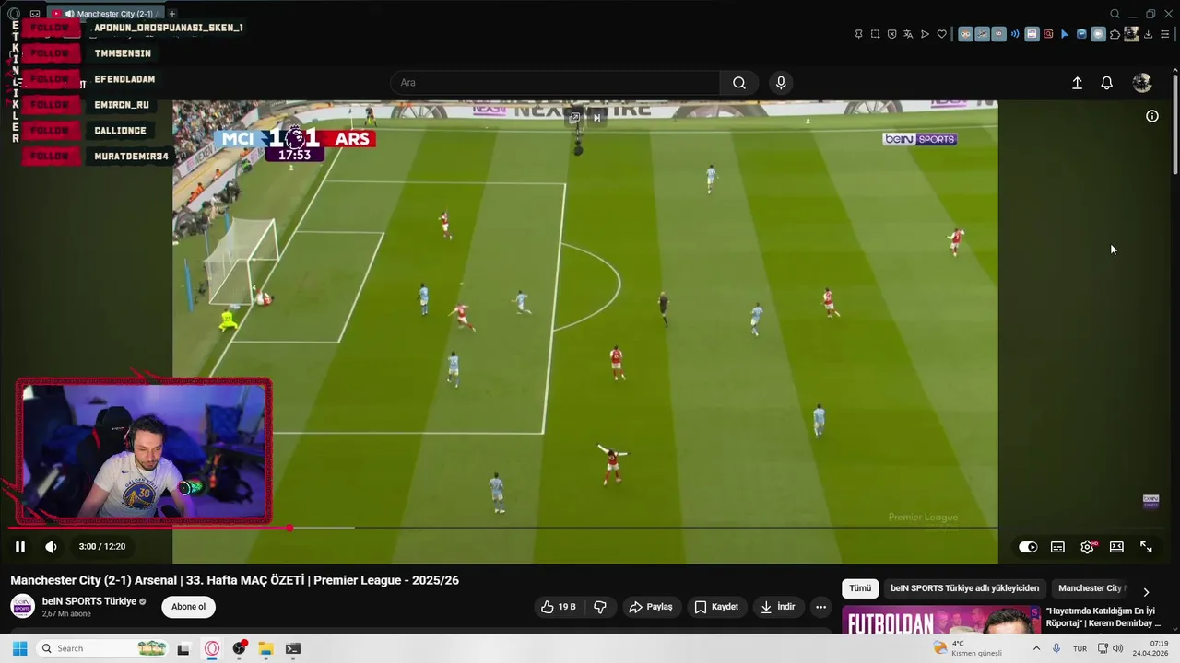Dislike the video

[x=600, y=607]
